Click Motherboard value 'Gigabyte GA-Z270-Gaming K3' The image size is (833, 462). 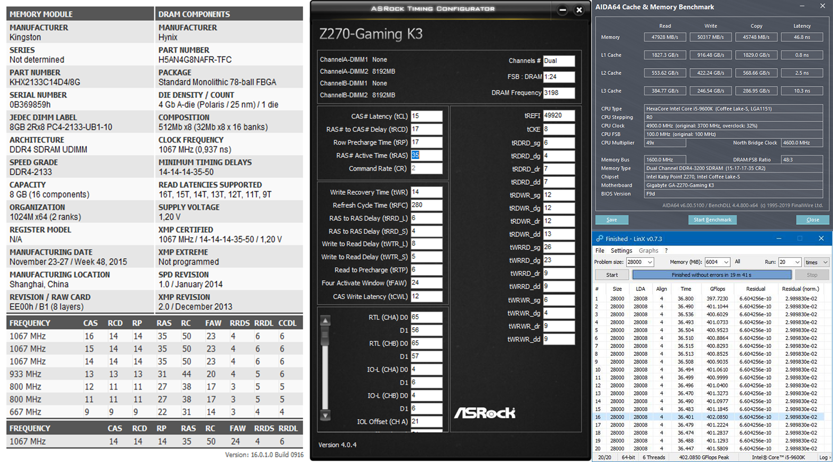pyautogui.click(x=733, y=185)
